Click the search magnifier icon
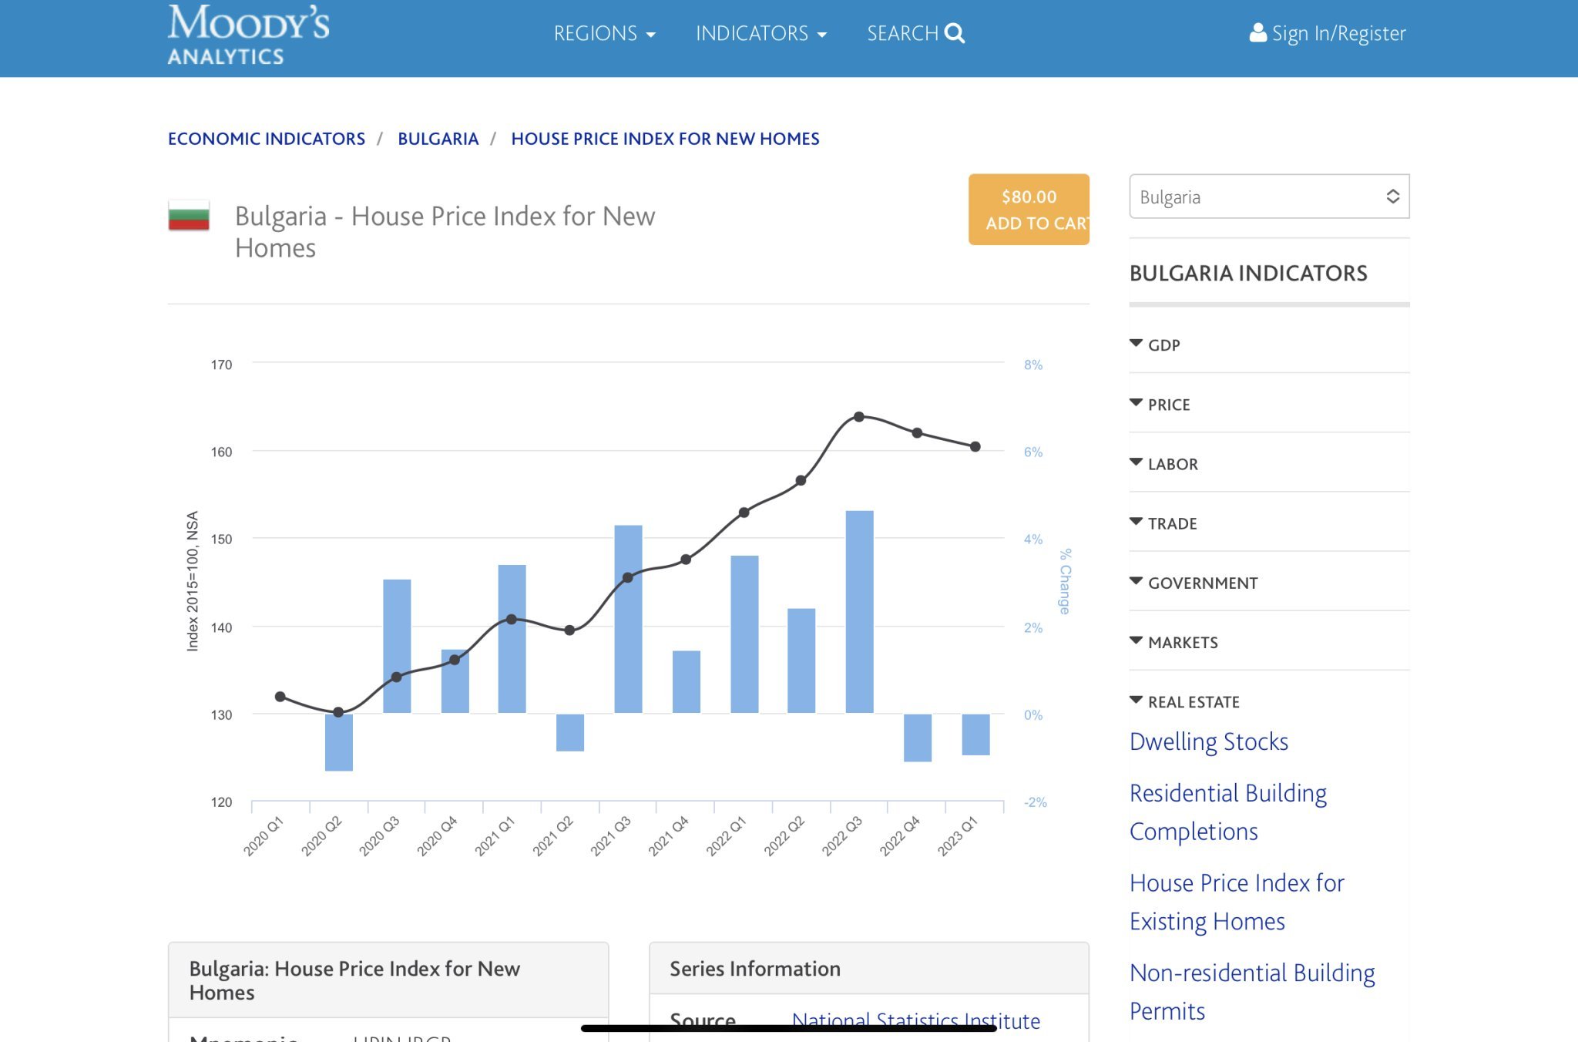 [955, 33]
